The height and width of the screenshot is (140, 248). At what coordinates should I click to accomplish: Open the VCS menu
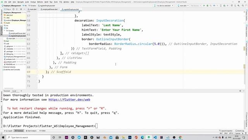point(60,2)
